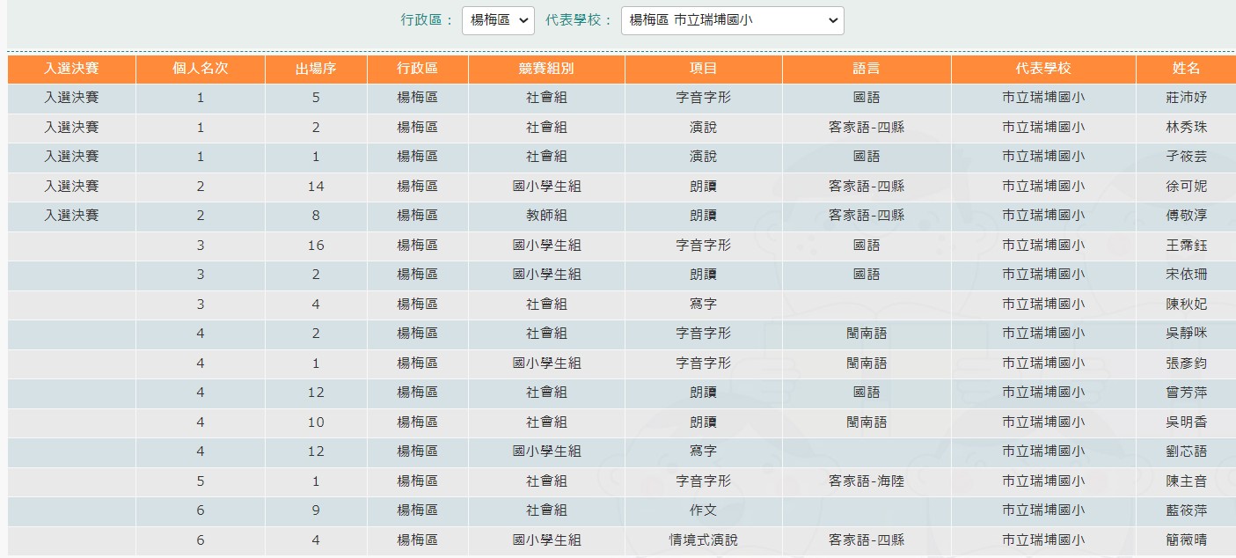The height and width of the screenshot is (558, 1236).
Task: Click the 項目 column header
Action: click(703, 69)
